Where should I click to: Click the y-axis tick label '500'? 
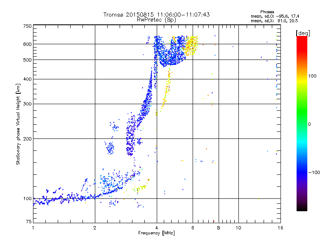pyautogui.click(x=27, y=60)
